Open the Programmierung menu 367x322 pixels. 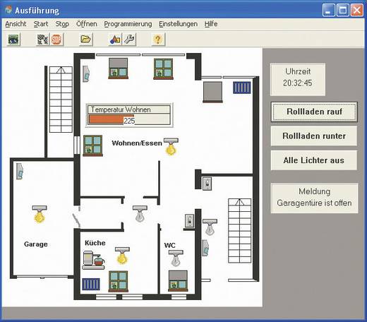[128, 24]
